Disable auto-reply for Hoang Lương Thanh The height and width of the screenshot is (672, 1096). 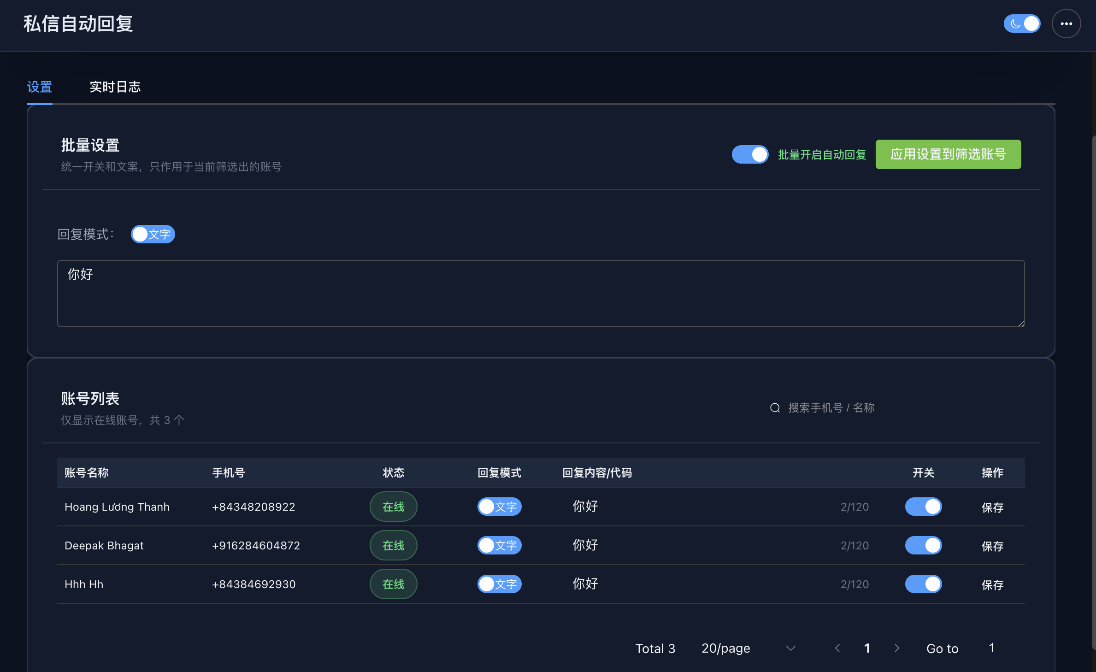pos(923,507)
